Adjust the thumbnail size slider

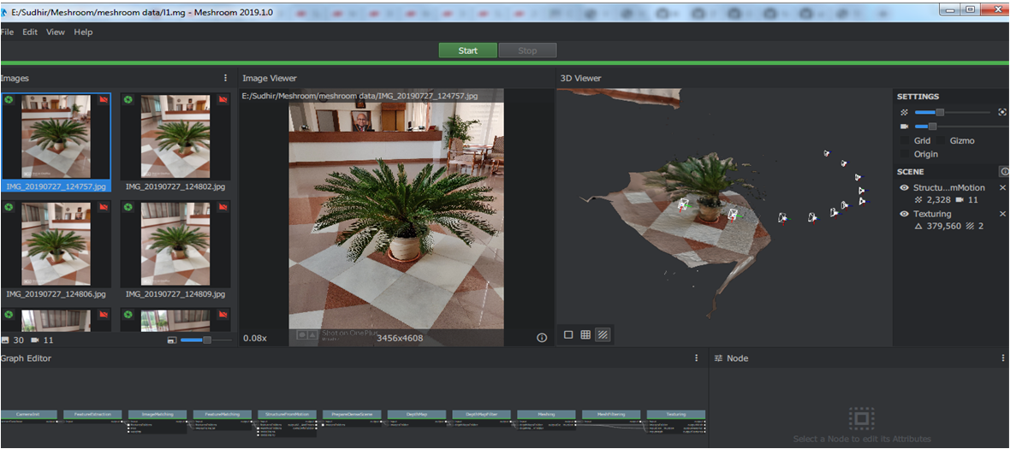(206, 340)
